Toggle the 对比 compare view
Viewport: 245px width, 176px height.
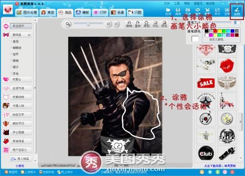click(155, 24)
